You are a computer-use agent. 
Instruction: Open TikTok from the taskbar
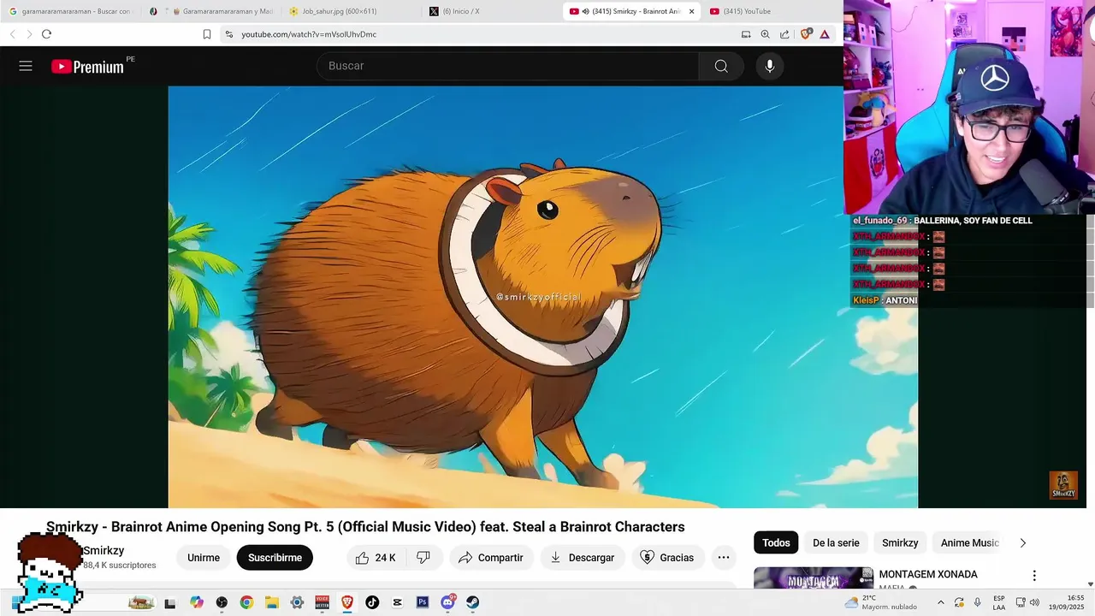pos(372,602)
